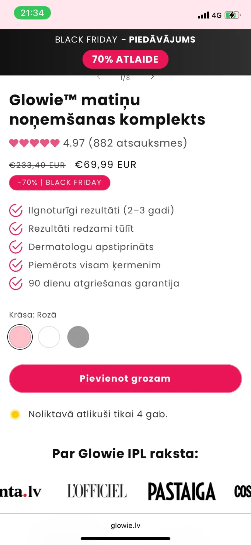
Task: Select the white color option
Action: coord(49,337)
